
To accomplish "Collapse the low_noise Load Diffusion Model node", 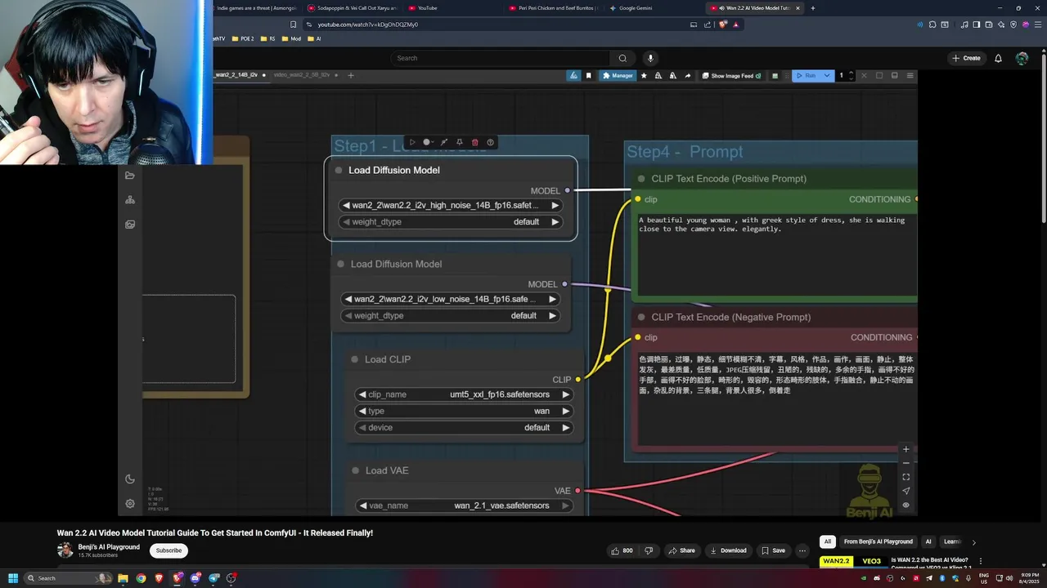I will 340,264.
